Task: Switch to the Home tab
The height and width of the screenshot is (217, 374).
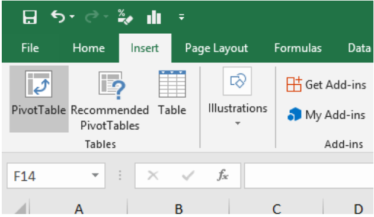Action: point(89,48)
